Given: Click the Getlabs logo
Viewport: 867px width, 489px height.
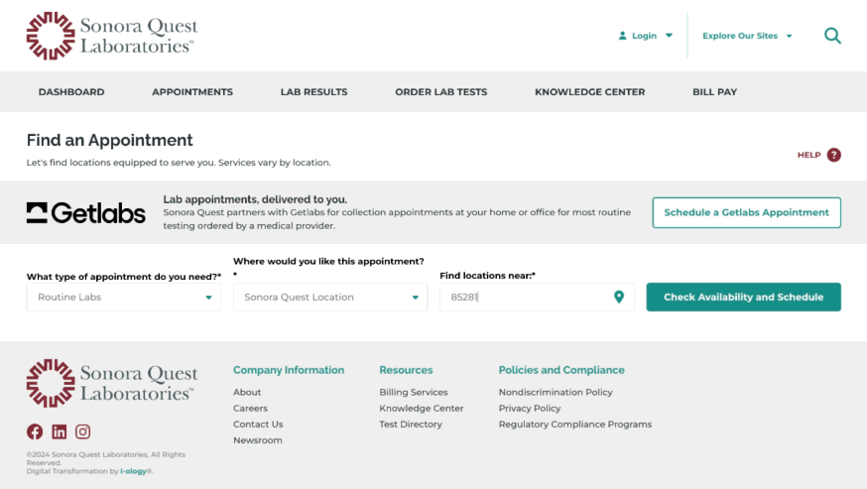Looking at the screenshot, I should click(86, 213).
